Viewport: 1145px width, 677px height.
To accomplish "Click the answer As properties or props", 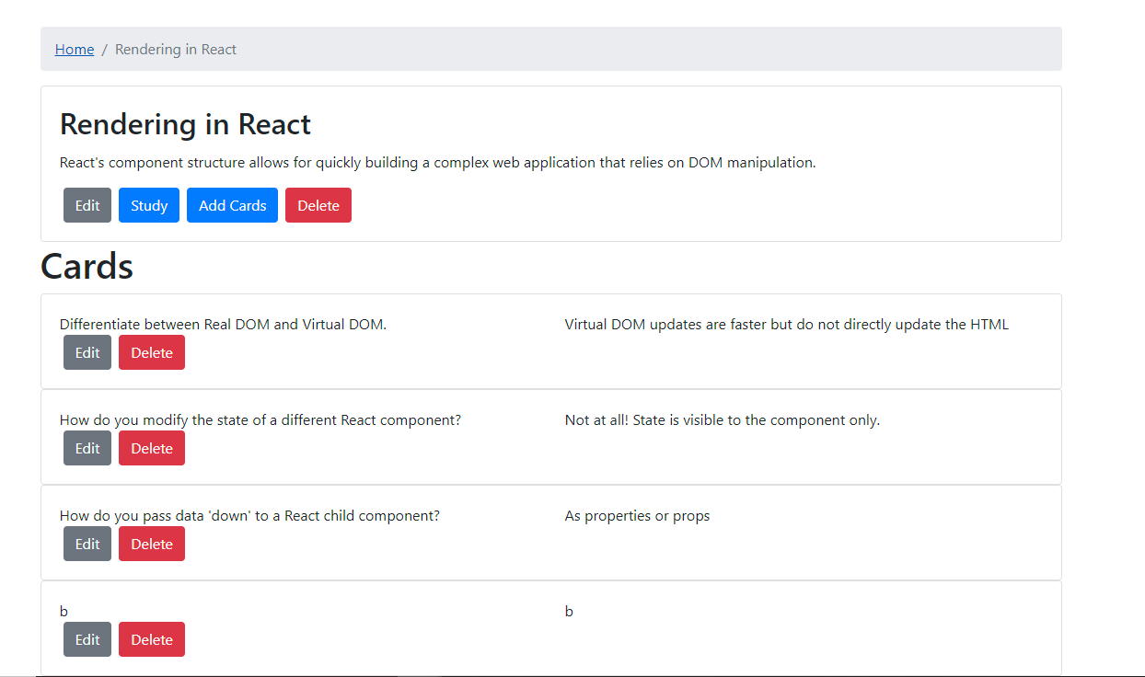I will click(637, 515).
